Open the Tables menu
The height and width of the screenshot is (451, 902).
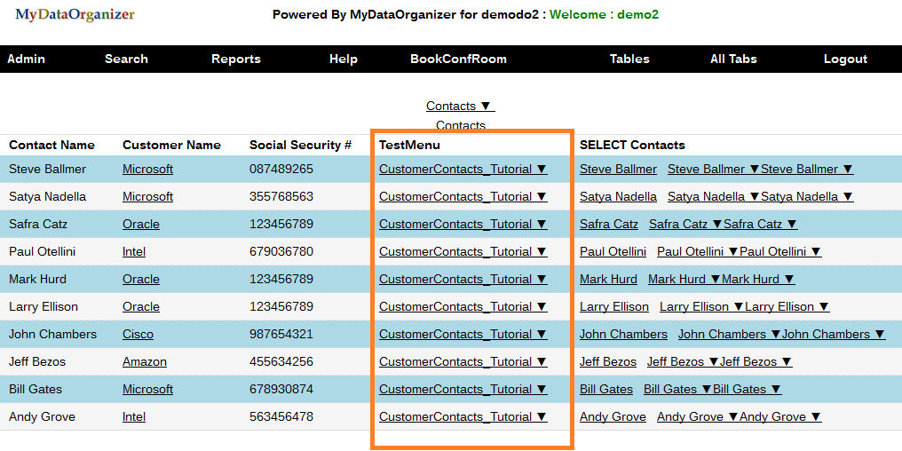tap(629, 59)
